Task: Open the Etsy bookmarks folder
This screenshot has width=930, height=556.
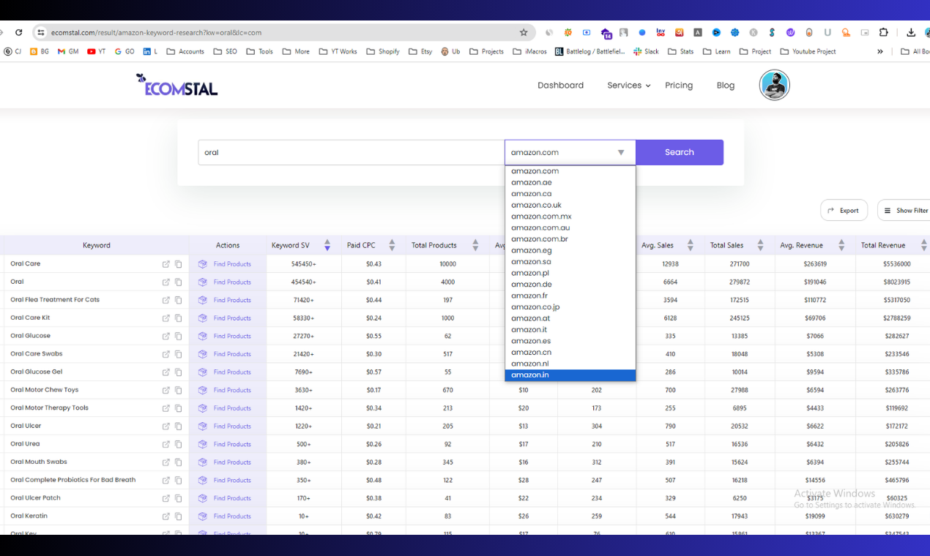Action: (421, 51)
